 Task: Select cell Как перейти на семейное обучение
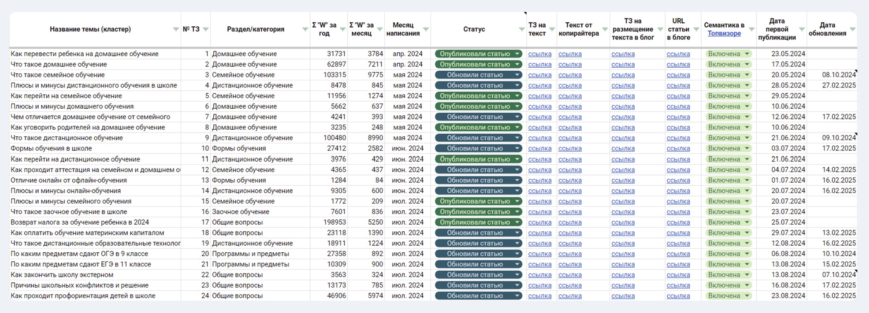point(66,96)
